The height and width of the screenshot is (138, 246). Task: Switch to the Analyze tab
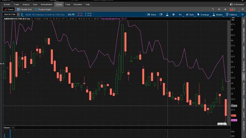(x=26, y=5)
